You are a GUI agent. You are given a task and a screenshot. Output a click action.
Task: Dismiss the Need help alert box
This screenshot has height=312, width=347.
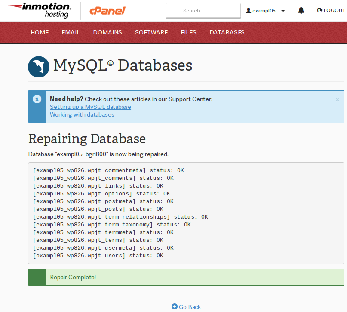(338, 99)
